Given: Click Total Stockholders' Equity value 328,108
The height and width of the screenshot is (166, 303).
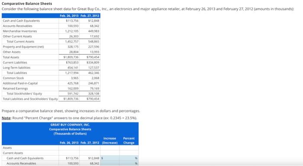Looking at the screenshot, I should (94, 94).
